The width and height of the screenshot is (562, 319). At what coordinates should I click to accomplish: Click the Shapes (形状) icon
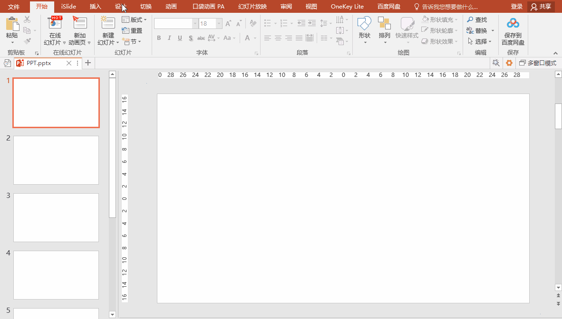[364, 25]
